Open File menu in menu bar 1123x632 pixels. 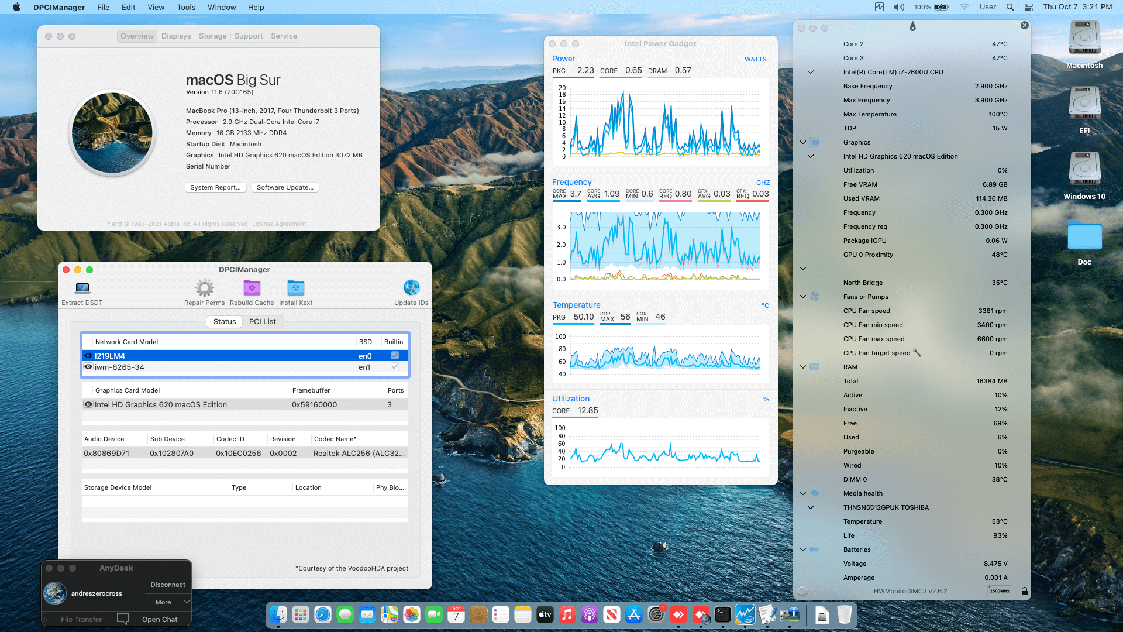pyautogui.click(x=103, y=7)
